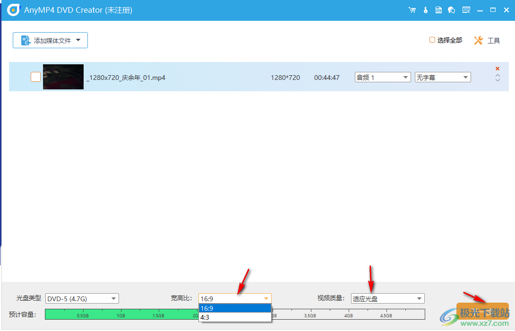This screenshot has width=515, height=331.
Task: Open the purchase cart in title bar
Action: click(412, 9)
